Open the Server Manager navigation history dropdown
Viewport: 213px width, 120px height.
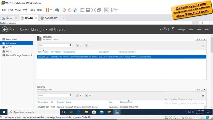13,29
